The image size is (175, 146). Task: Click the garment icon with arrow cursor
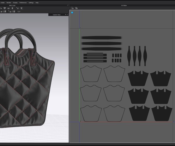tap(17, 8)
